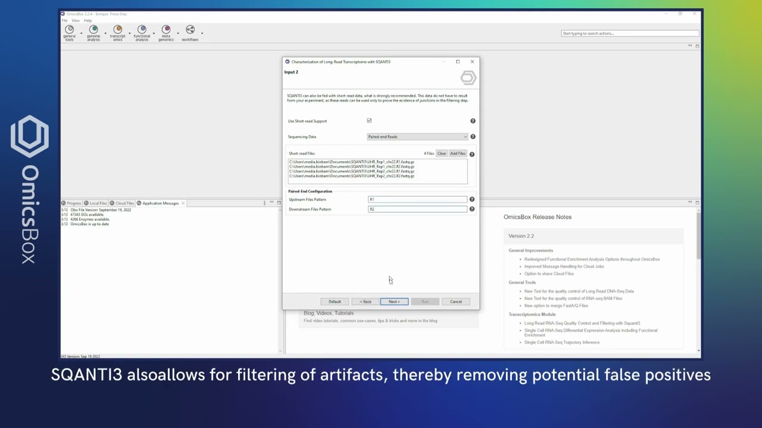
Task: Switch to the Cloud Files tab
Action: tap(122, 203)
